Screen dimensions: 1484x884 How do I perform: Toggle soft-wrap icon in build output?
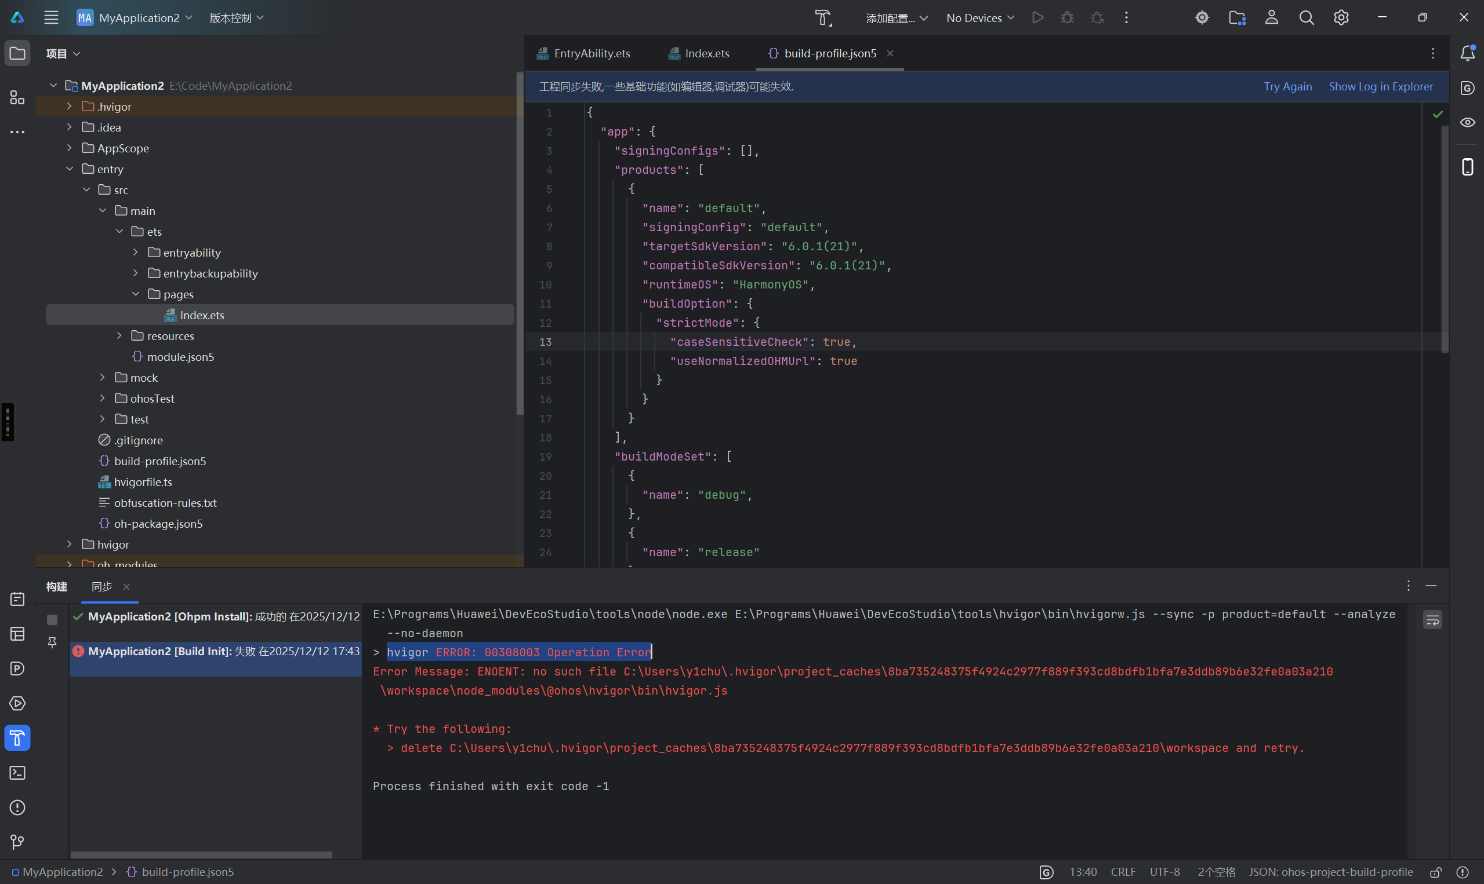click(x=1432, y=620)
